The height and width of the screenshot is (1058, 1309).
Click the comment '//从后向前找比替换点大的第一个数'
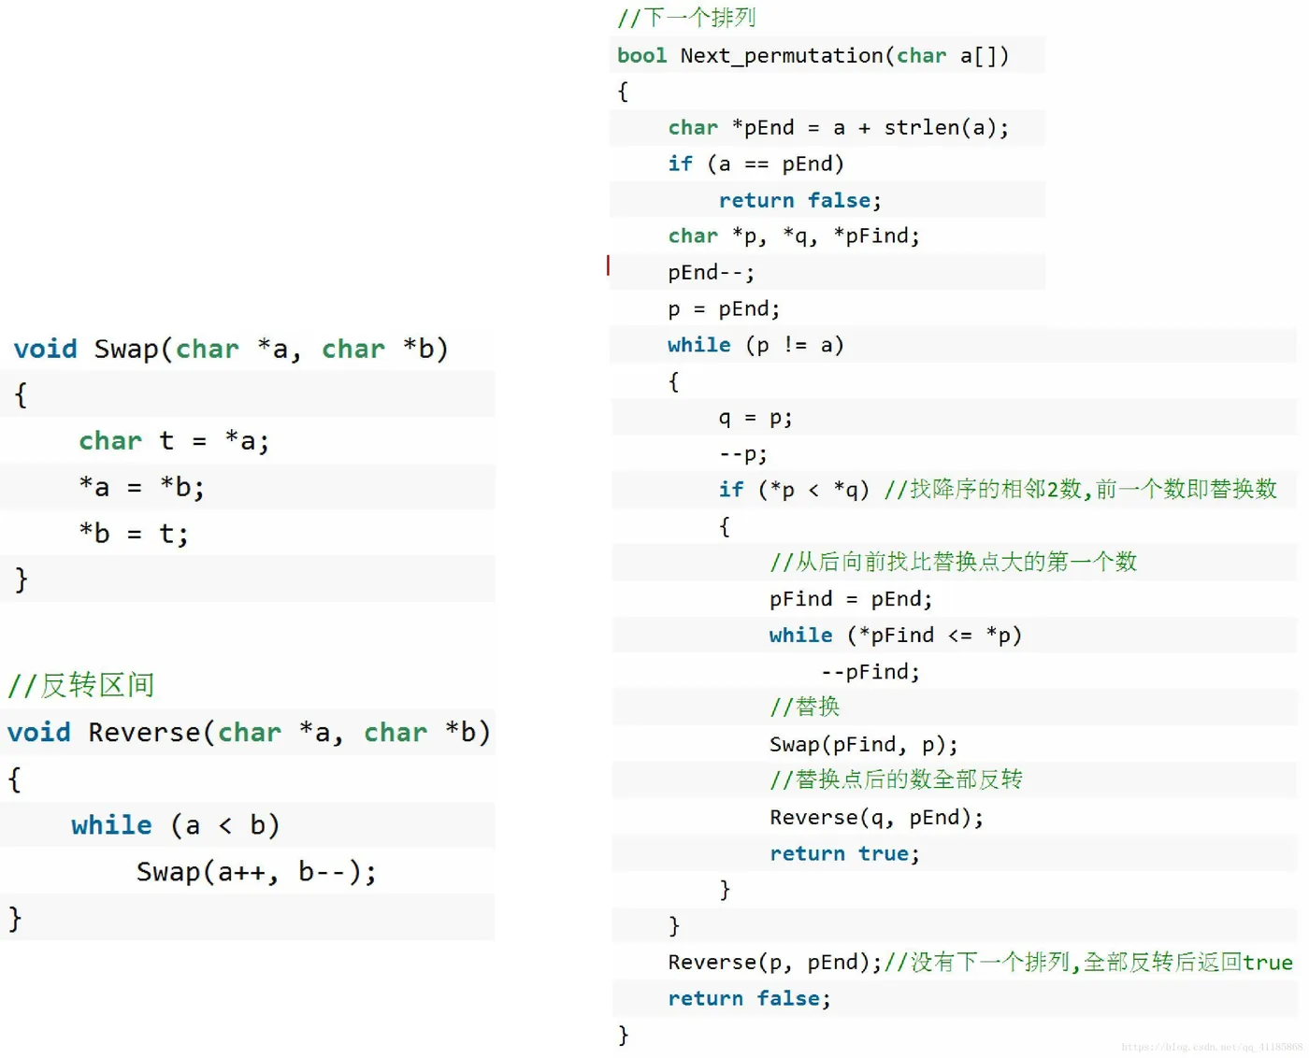pos(954,562)
